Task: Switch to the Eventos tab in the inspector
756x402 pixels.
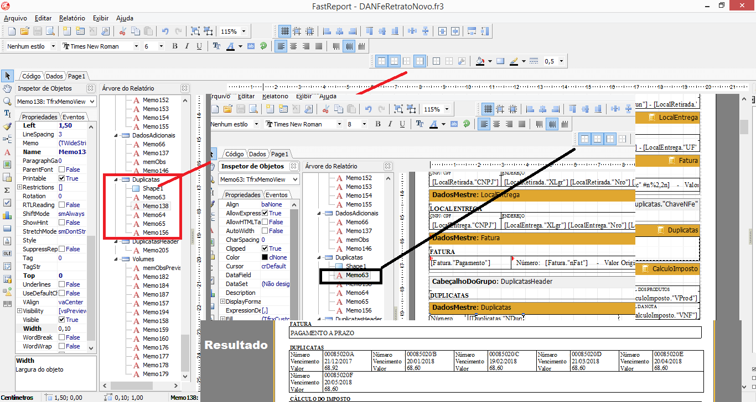Action: pos(73,117)
